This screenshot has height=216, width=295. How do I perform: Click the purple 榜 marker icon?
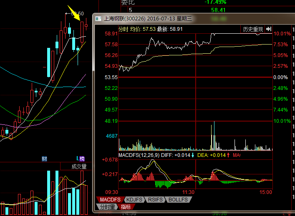[x=82, y=159]
